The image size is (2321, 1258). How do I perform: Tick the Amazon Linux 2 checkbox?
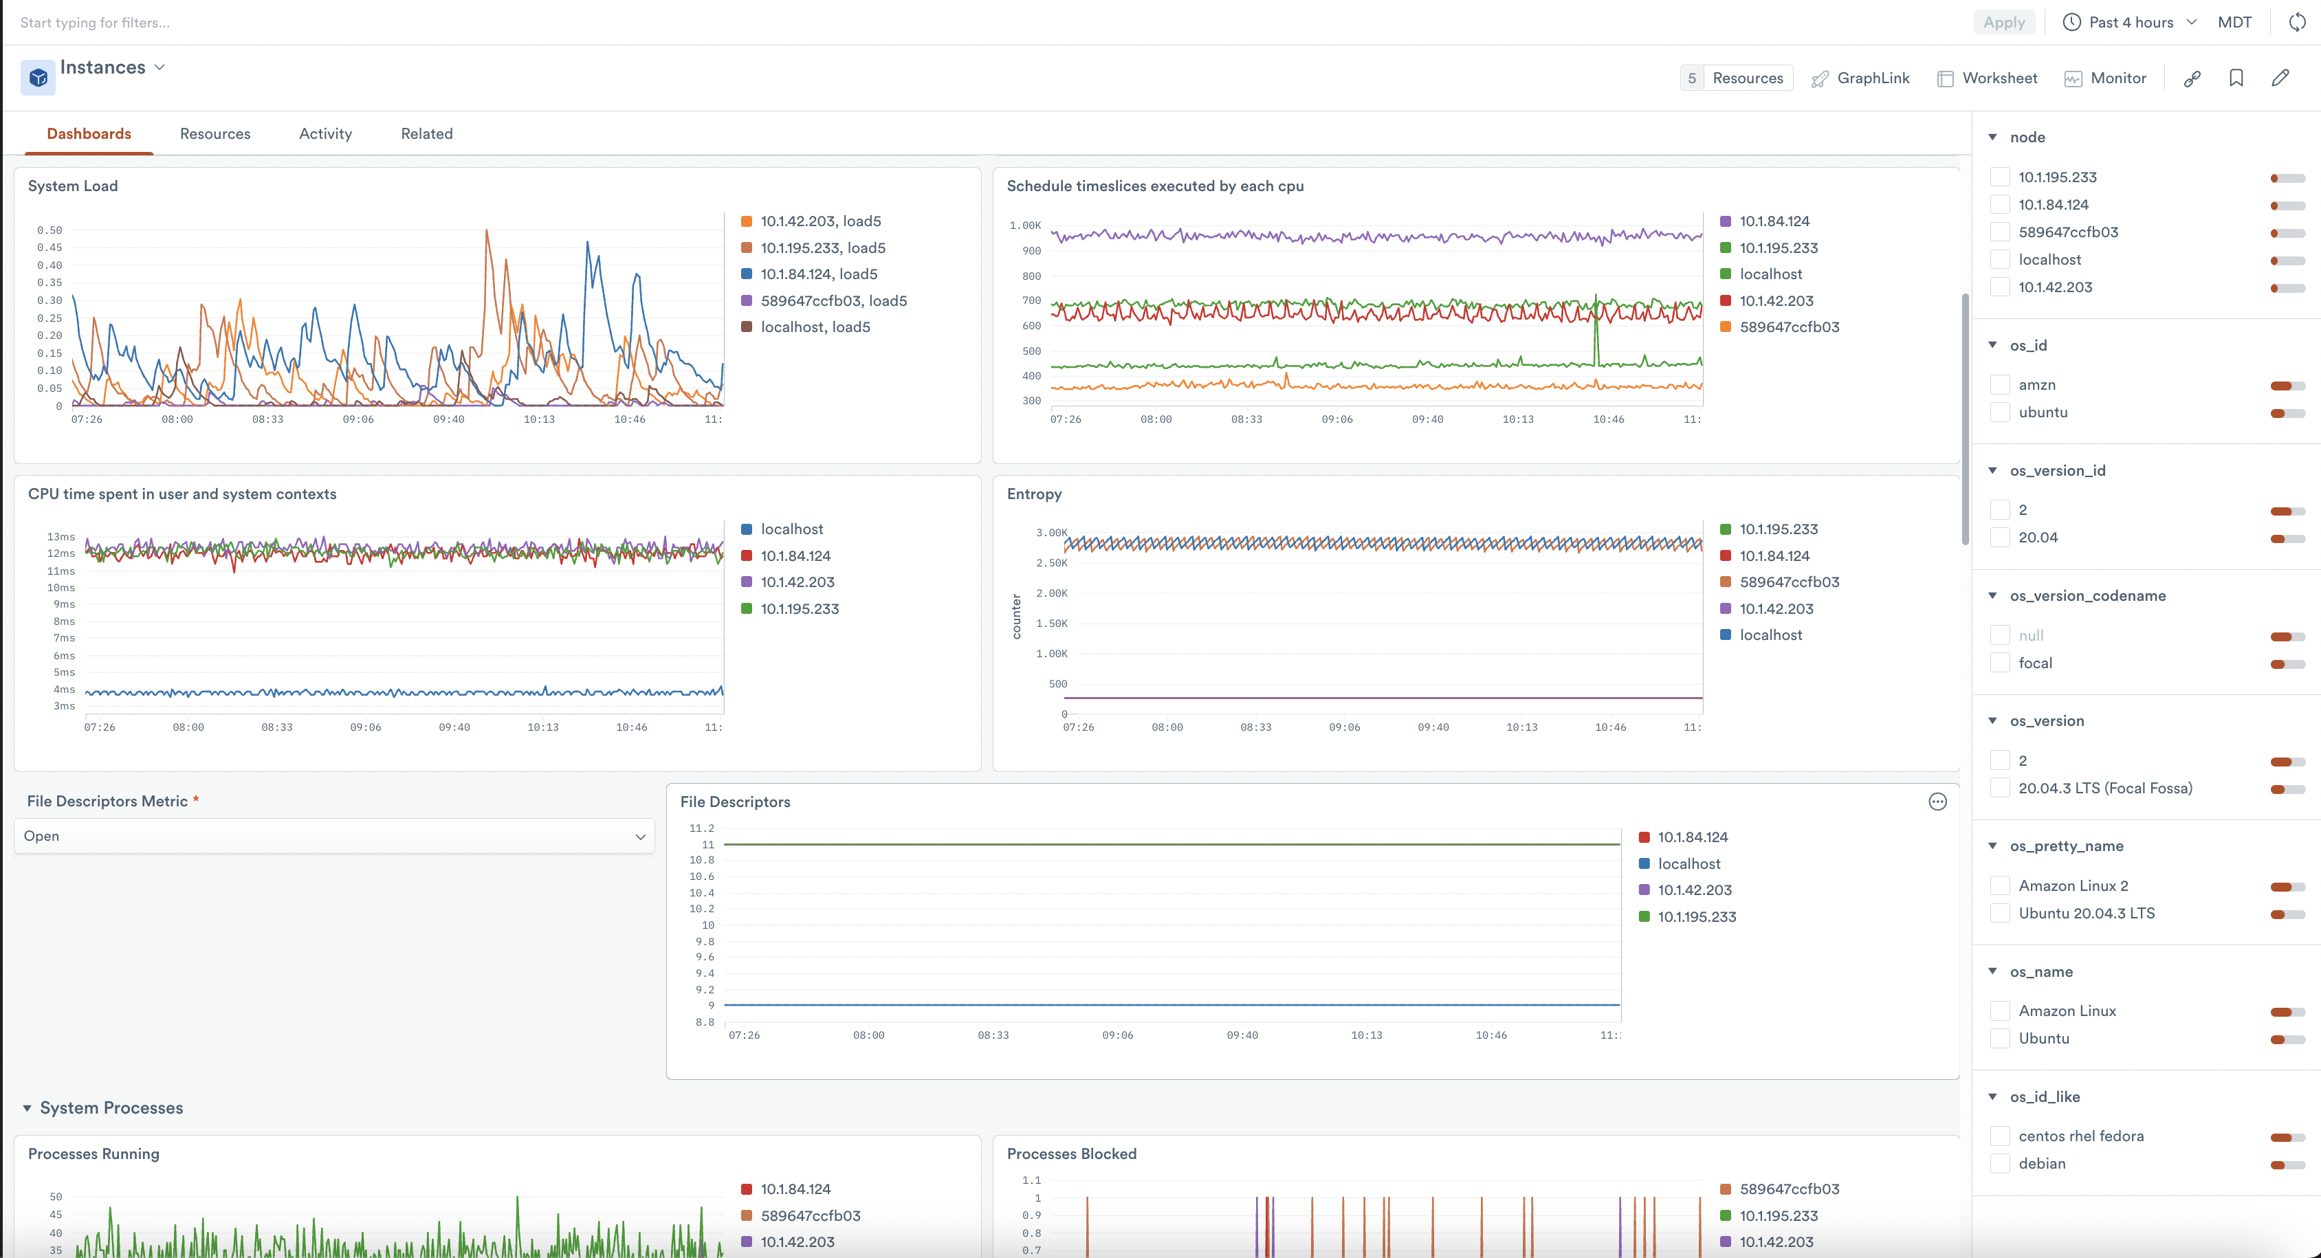click(2000, 886)
